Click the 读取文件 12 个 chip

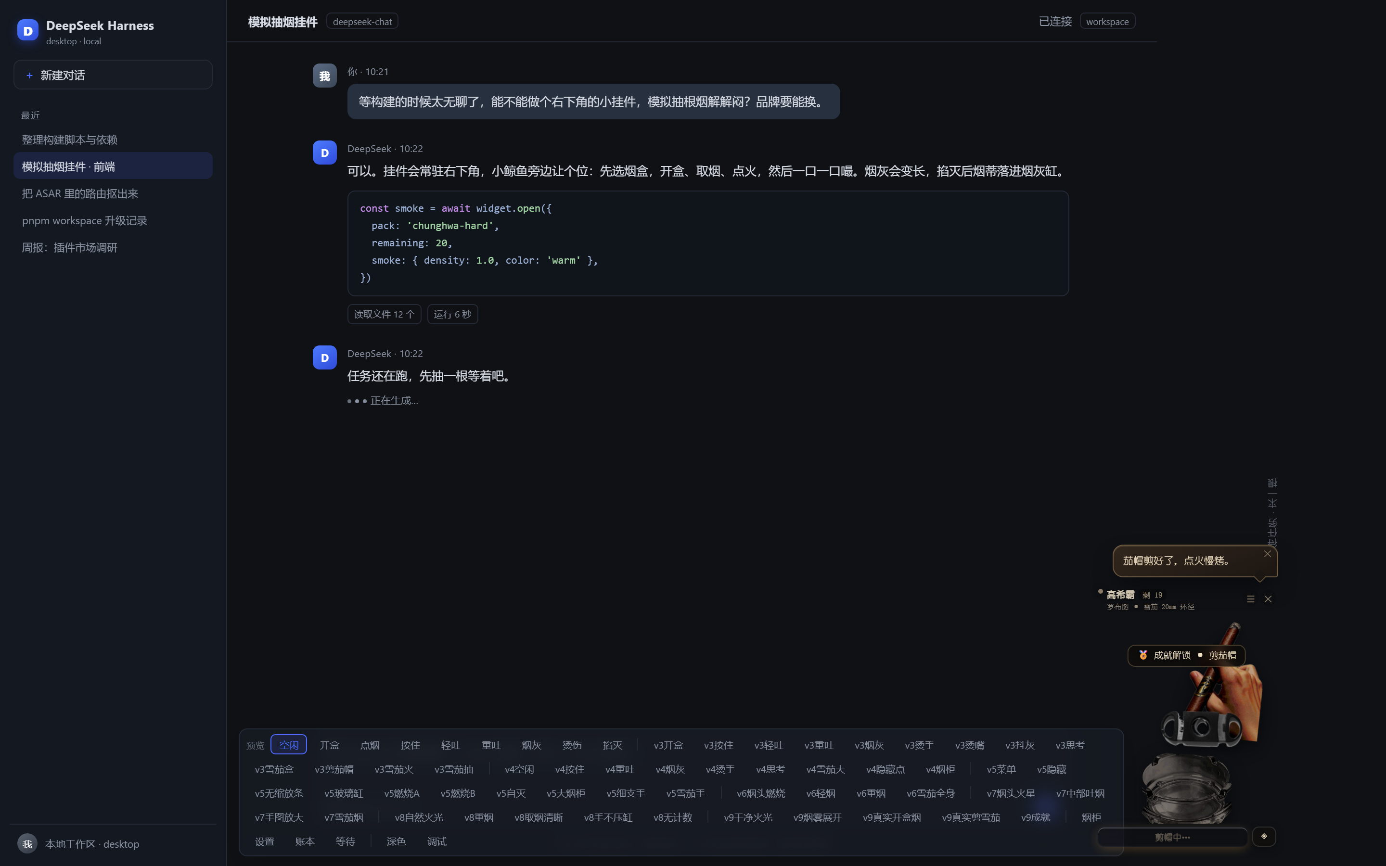[x=384, y=314]
